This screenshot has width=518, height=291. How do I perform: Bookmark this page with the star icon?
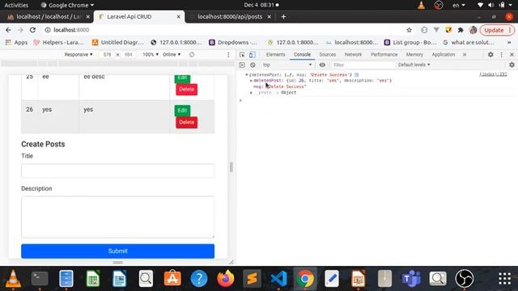point(409,30)
